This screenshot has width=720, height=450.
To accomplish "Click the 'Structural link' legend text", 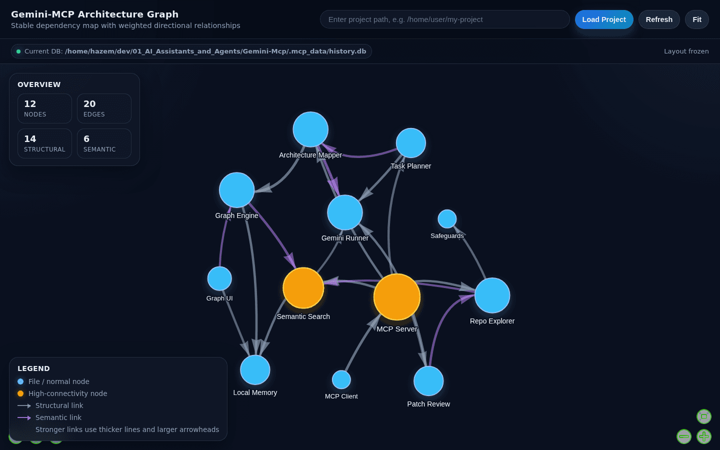I will 59,405.
